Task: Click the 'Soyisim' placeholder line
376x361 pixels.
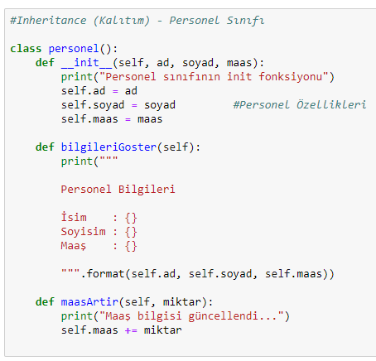Action: tap(99, 232)
